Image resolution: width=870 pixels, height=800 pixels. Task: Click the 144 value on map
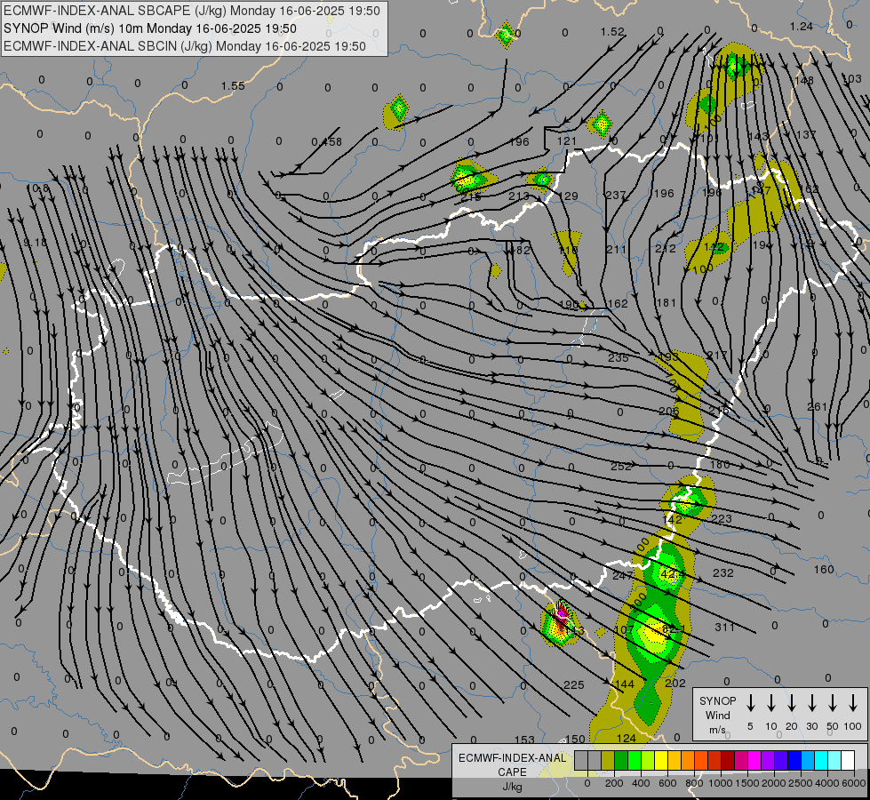(625, 684)
